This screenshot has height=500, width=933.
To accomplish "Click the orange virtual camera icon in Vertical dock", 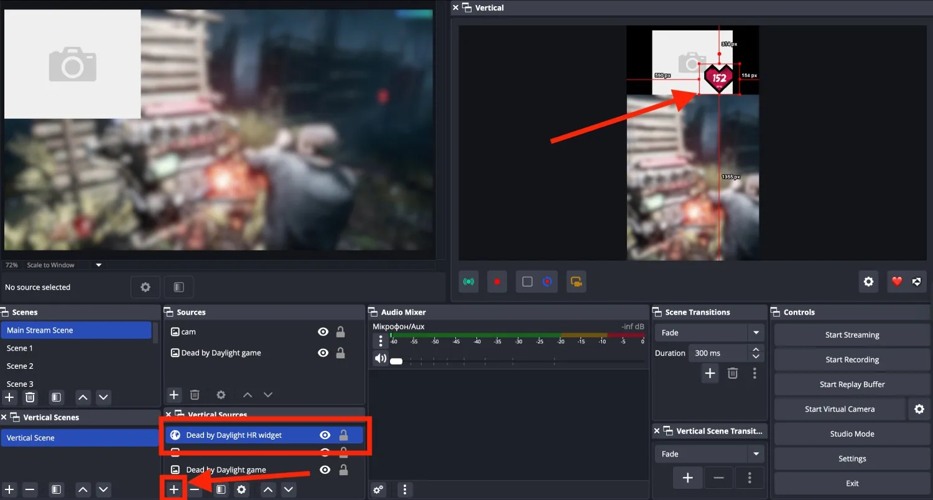I will 577,282.
